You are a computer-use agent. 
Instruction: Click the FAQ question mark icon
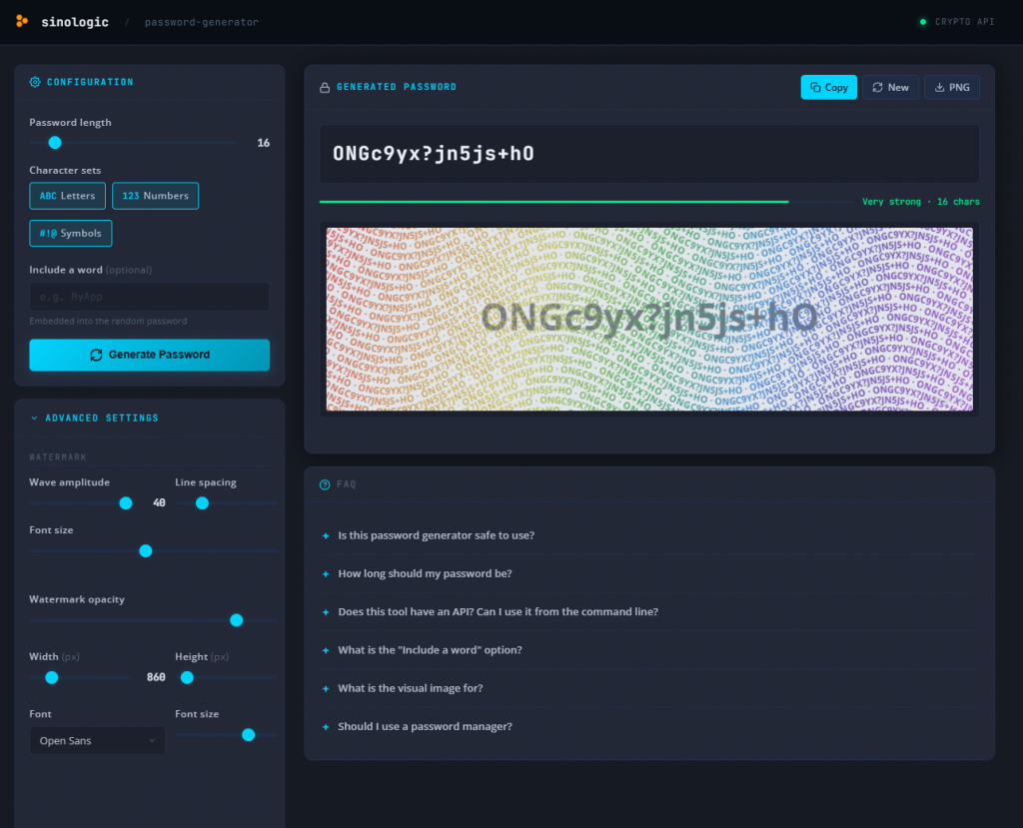[325, 484]
